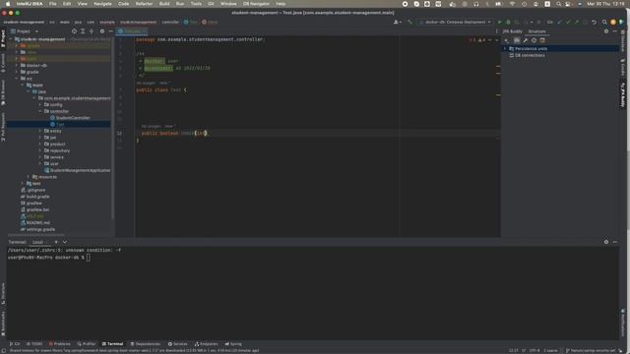This screenshot has width=630, height=354.
Task: Toggle the left Structure tool window stripe button
Action: point(3,293)
